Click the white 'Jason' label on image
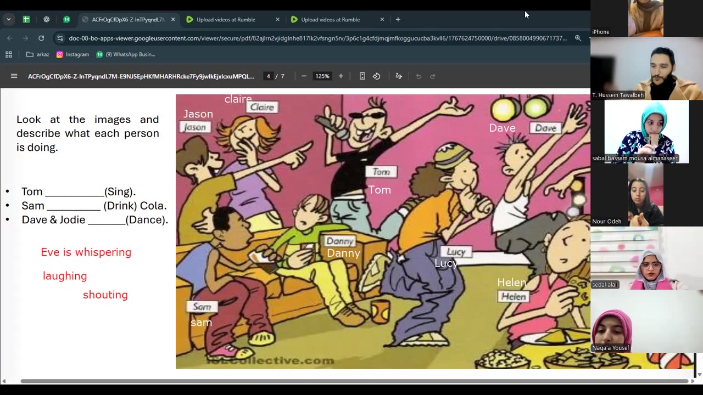The image size is (703, 395). [x=198, y=114]
